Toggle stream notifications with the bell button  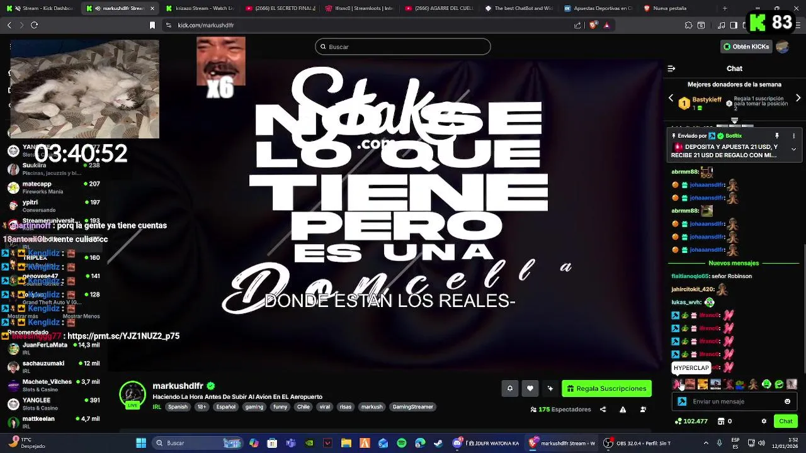[x=510, y=389]
